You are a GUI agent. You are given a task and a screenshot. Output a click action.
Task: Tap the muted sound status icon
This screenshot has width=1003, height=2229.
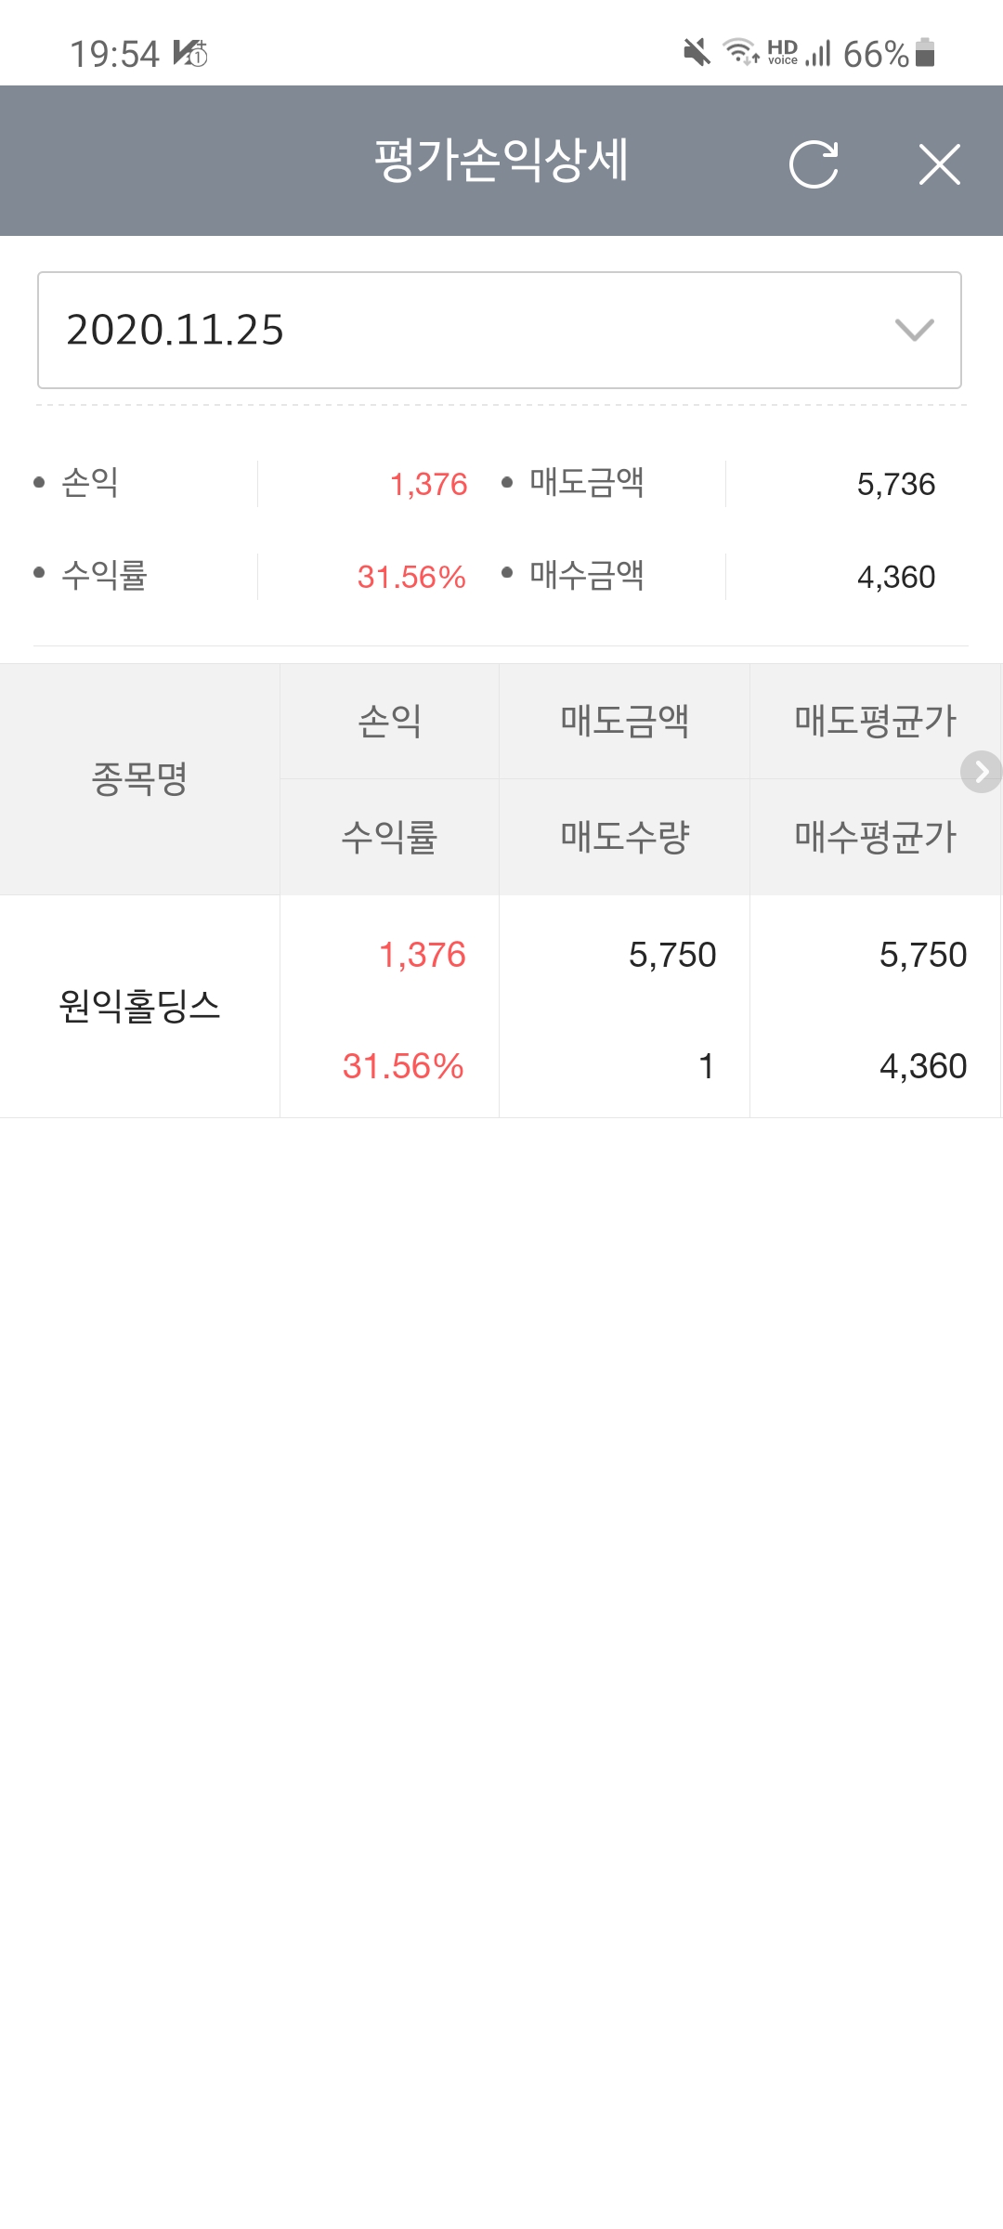(x=697, y=53)
